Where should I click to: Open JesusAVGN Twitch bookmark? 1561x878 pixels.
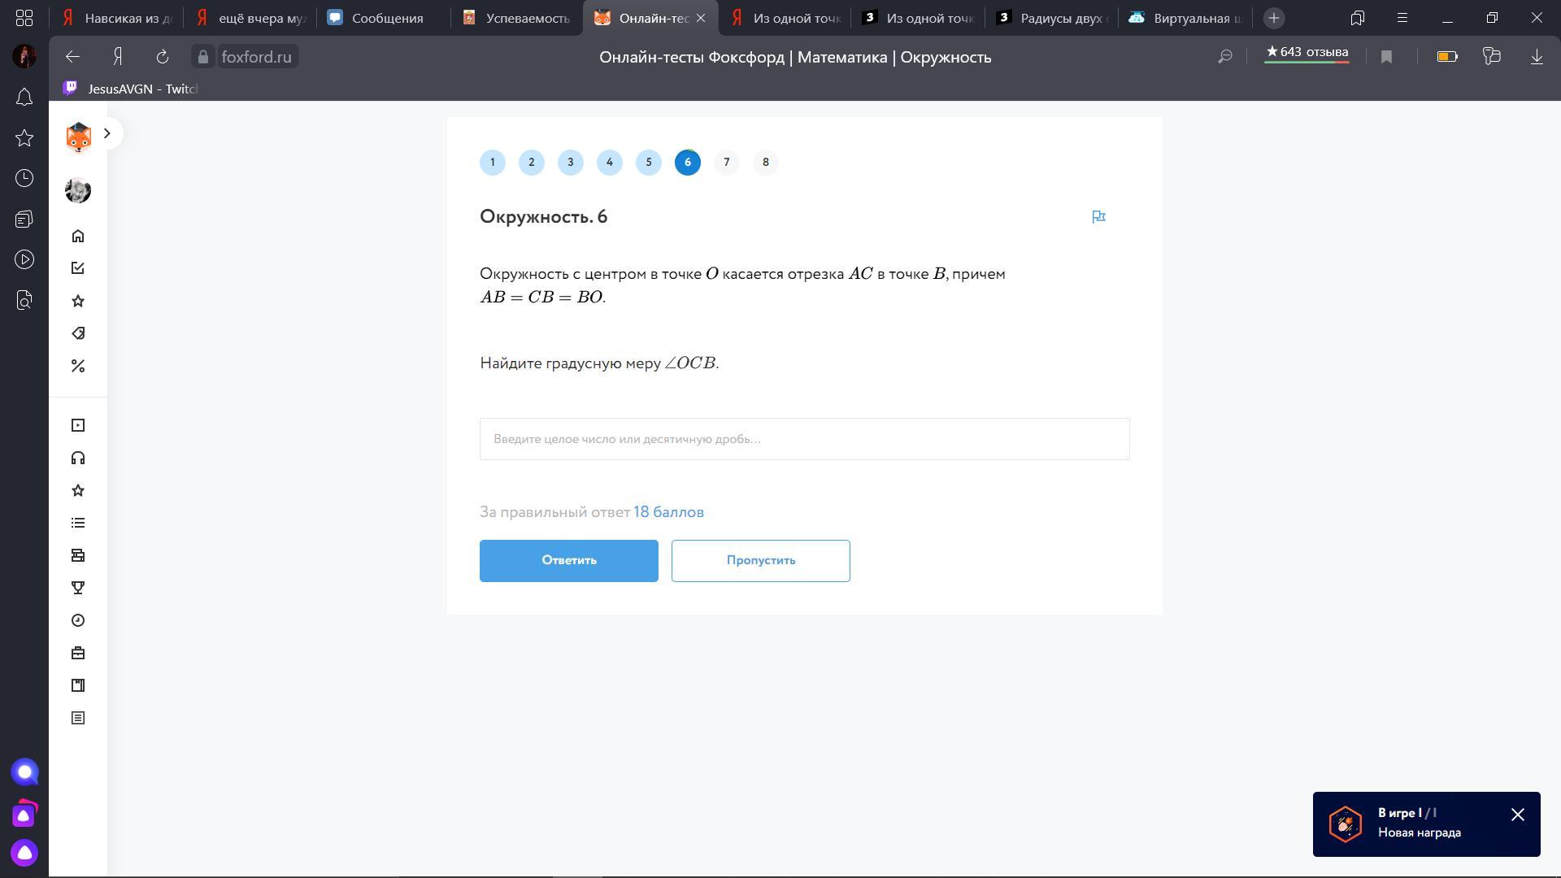131,89
